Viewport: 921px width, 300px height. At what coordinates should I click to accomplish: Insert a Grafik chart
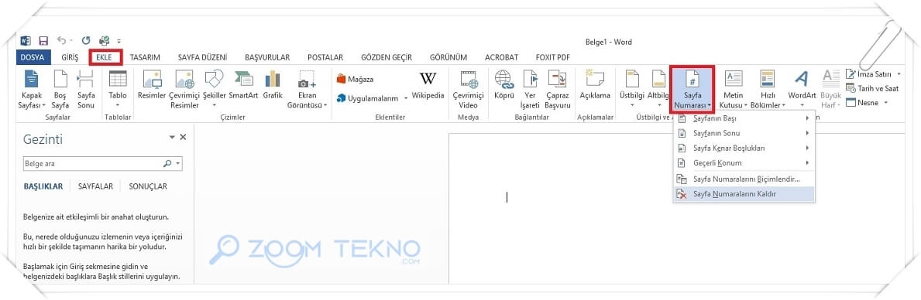273,85
